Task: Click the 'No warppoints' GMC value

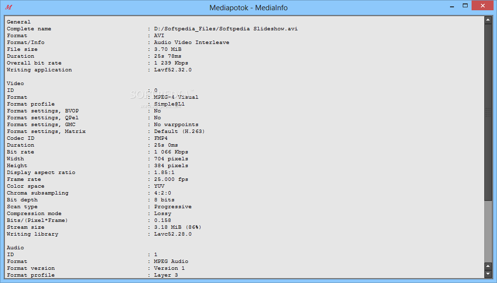Action: [x=176, y=125]
